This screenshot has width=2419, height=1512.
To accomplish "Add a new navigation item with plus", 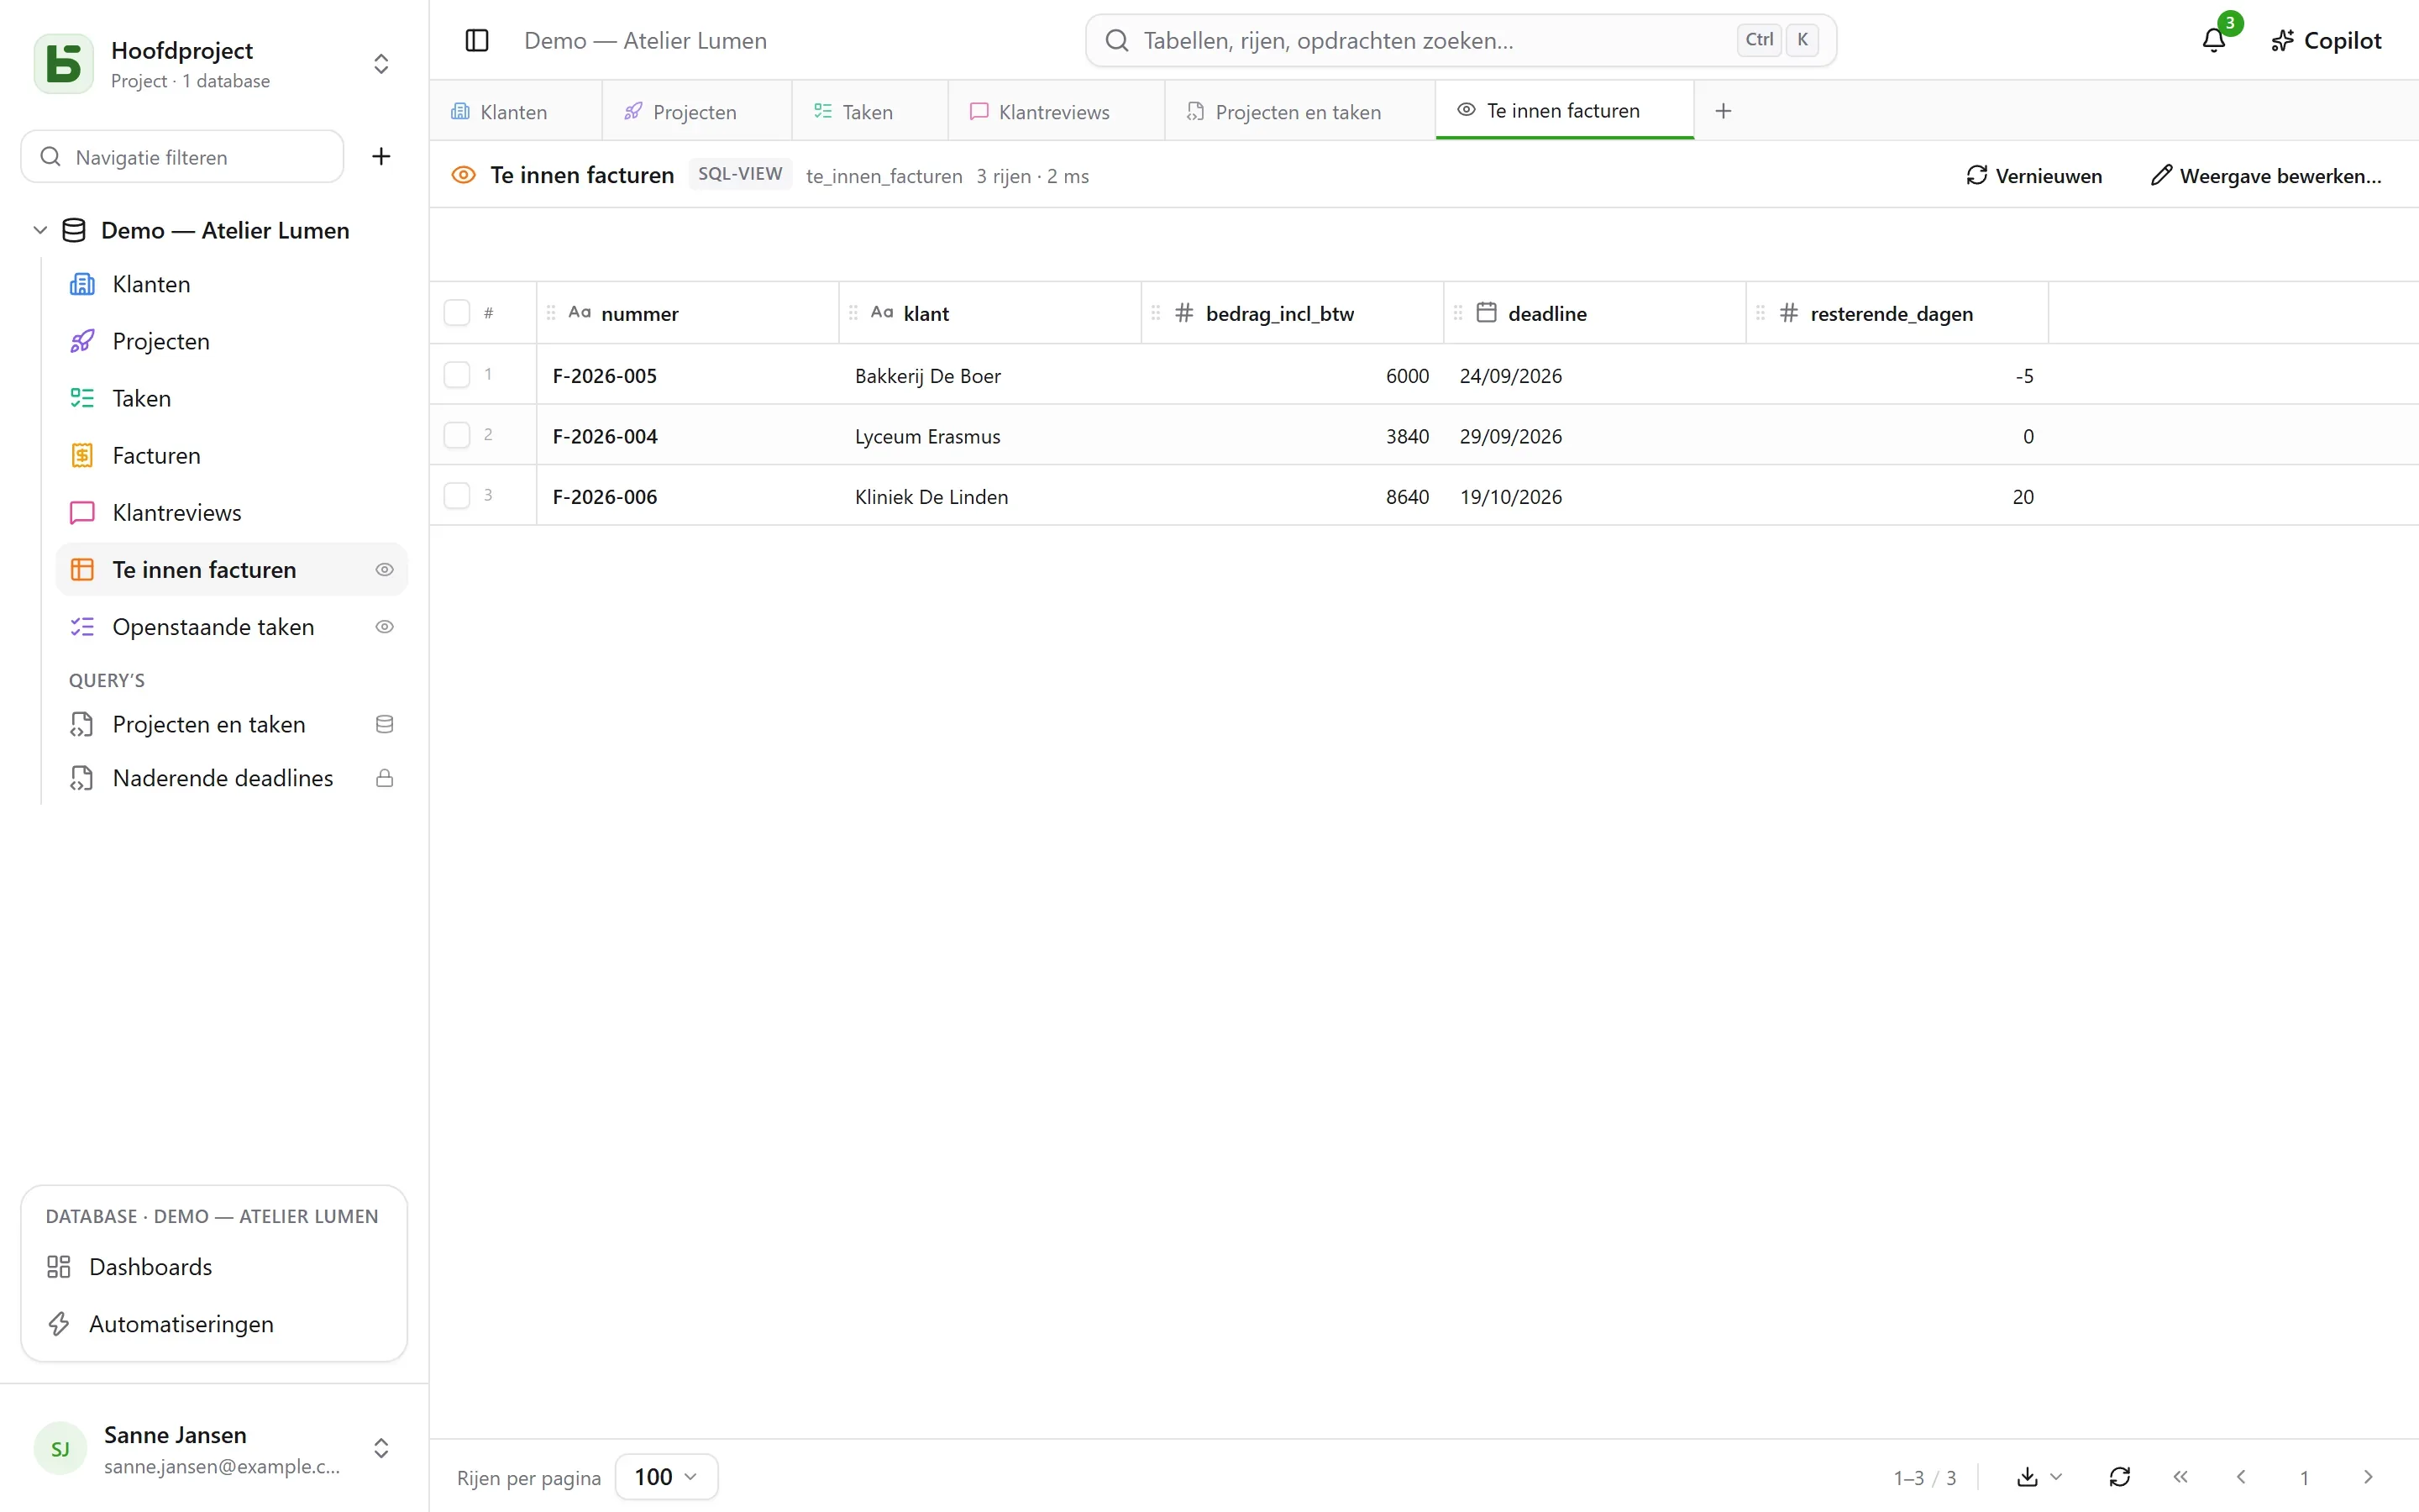I will 380,156.
